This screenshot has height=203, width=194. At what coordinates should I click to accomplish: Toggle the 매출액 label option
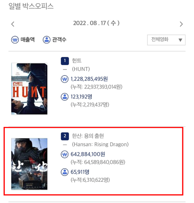tap(27, 40)
